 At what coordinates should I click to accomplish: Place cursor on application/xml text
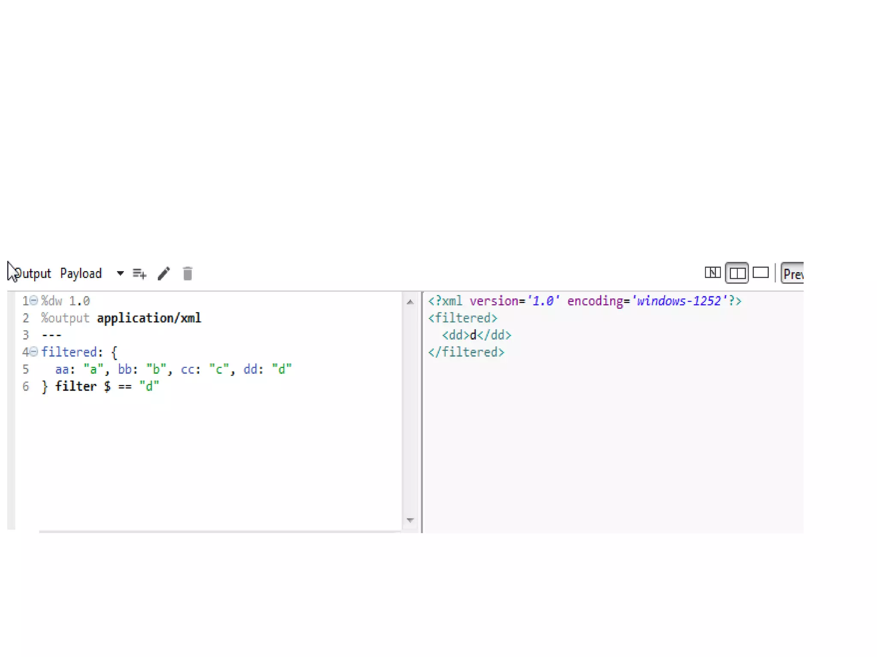[x=149, y=318]
